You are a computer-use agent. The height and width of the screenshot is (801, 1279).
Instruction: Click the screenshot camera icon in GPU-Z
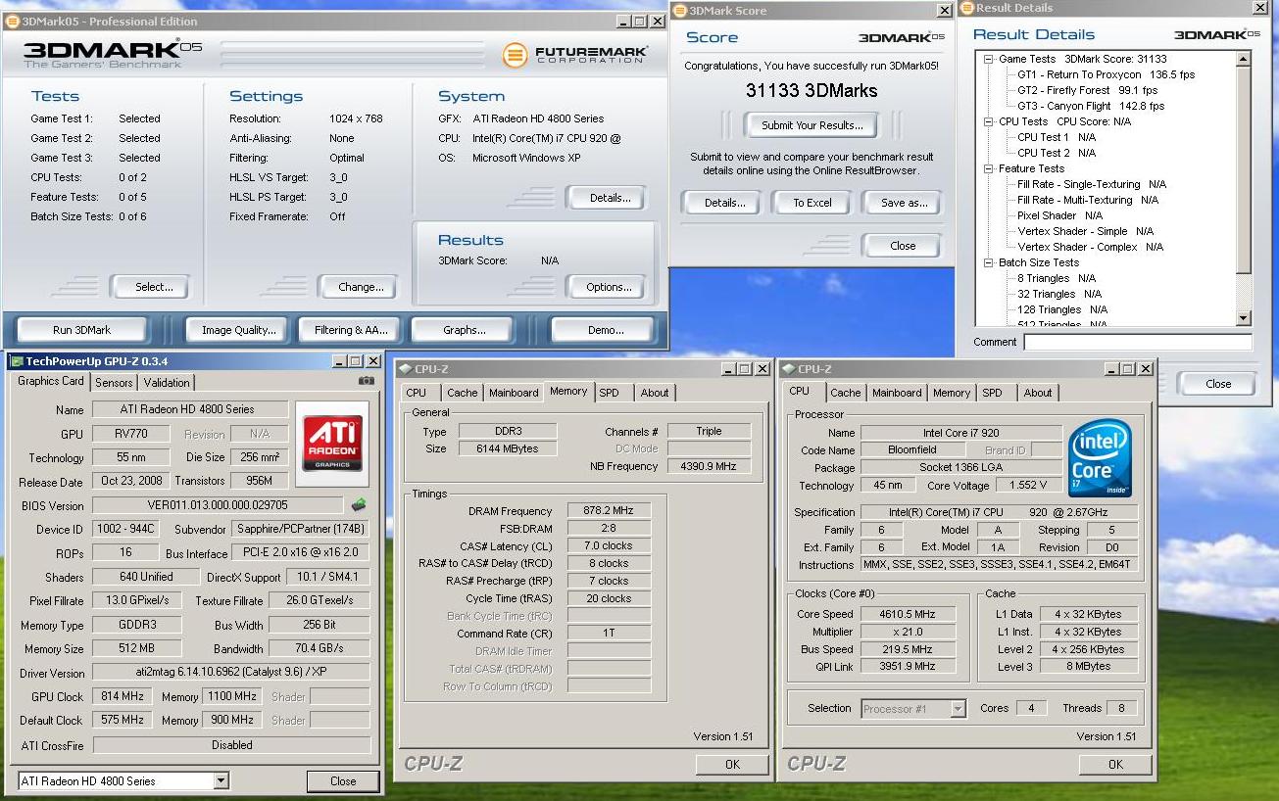(x=367, y=381)
